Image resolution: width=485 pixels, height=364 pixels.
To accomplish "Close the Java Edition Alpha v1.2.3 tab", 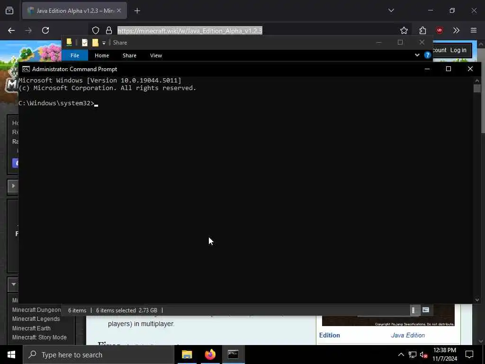I will (x=119, y=10).
